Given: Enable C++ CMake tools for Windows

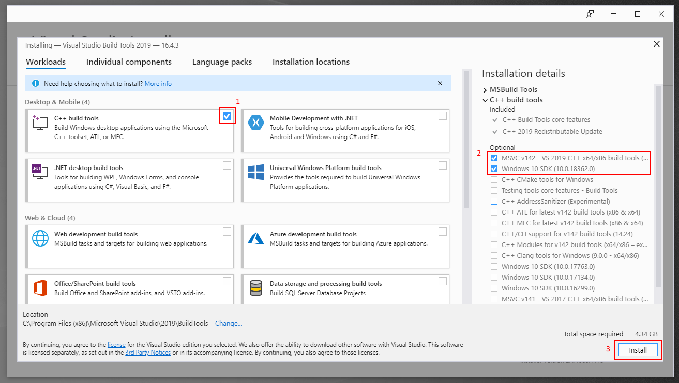Looking at the screenshot, I should (494, 180).
